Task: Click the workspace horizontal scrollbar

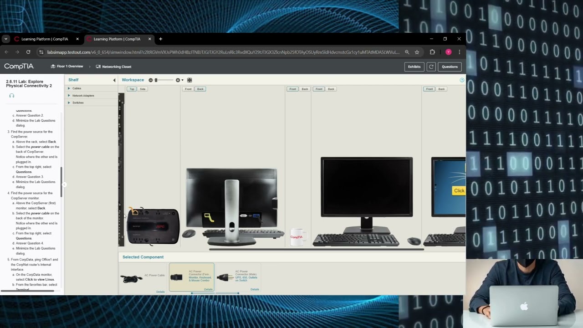Action: pos(317,249)
